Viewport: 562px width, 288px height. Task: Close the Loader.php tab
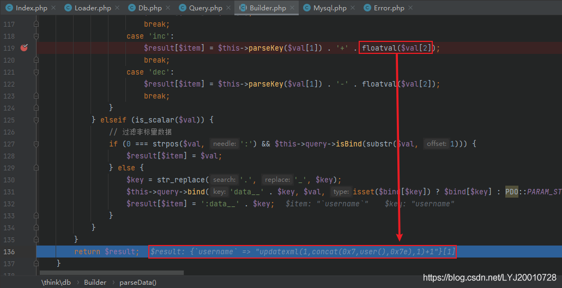117,8
